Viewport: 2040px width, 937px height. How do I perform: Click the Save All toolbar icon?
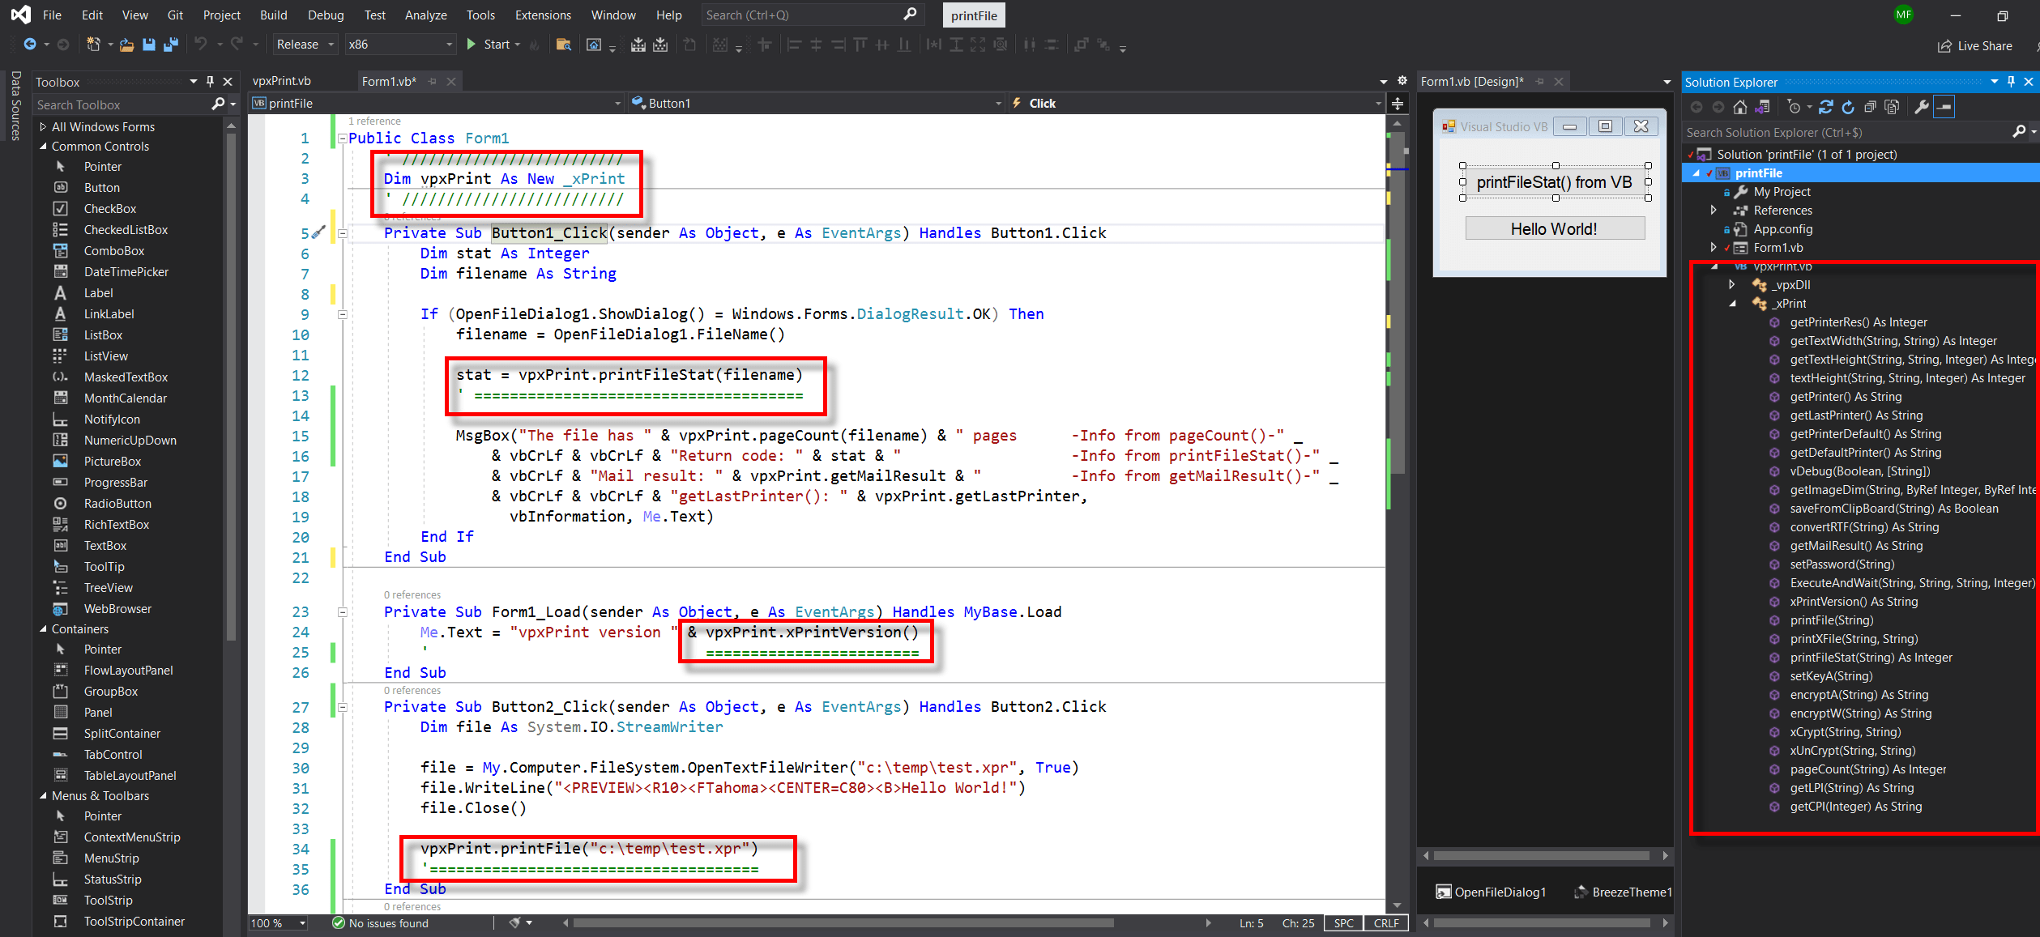170,45
